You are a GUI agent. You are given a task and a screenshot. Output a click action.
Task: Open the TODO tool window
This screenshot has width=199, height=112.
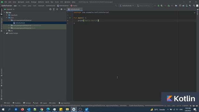click(7, 103)
